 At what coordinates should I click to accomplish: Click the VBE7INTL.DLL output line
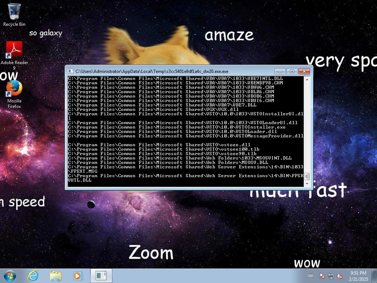coord(175,78)
